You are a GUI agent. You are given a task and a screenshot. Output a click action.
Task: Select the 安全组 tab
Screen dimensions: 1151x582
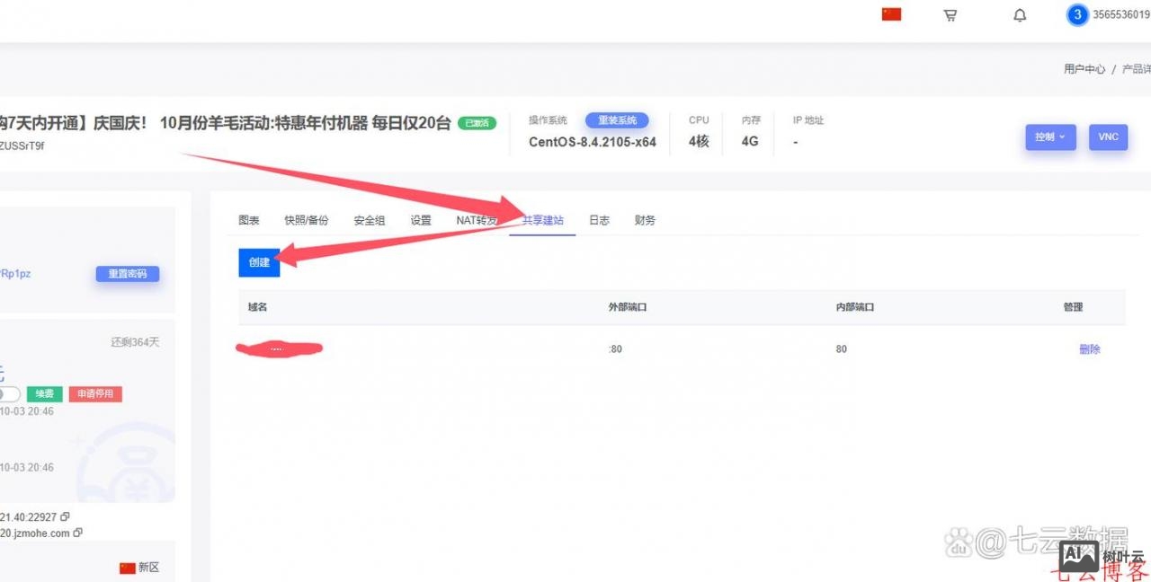(370, 220)
